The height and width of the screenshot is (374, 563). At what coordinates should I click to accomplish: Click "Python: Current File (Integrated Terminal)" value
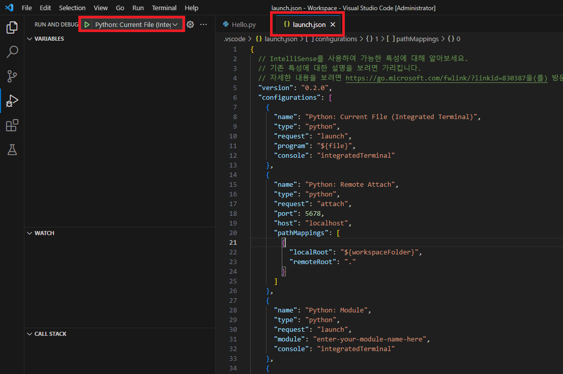pos(392,117)
